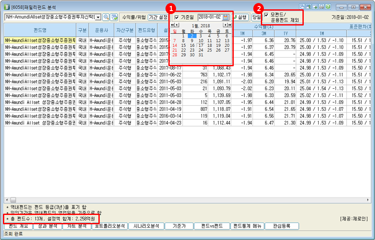The image size is (375, 240).
Task: Click the print icon in the title bar
Action: [x=322, y=7]
